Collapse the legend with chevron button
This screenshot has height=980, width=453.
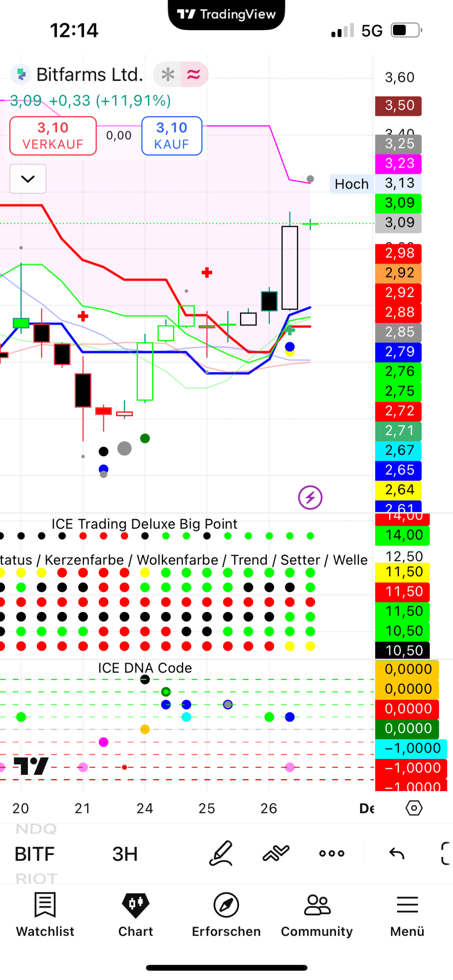[x=28, y=179]
